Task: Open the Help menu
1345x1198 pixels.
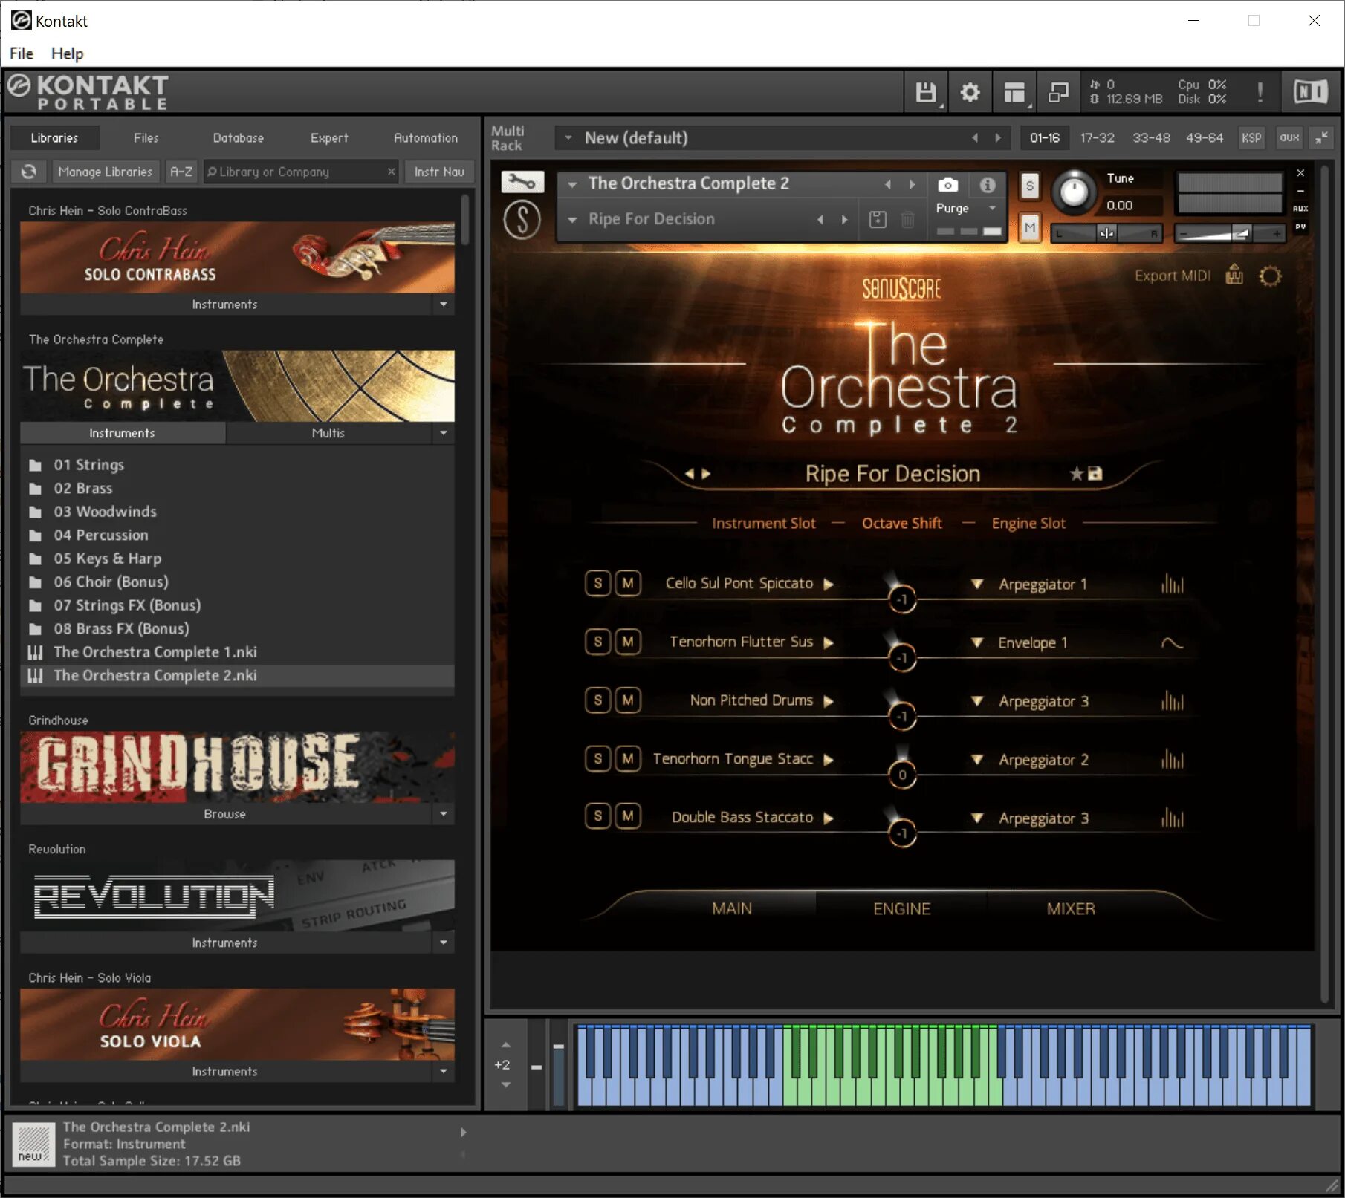Action: (x=67, y=53)
